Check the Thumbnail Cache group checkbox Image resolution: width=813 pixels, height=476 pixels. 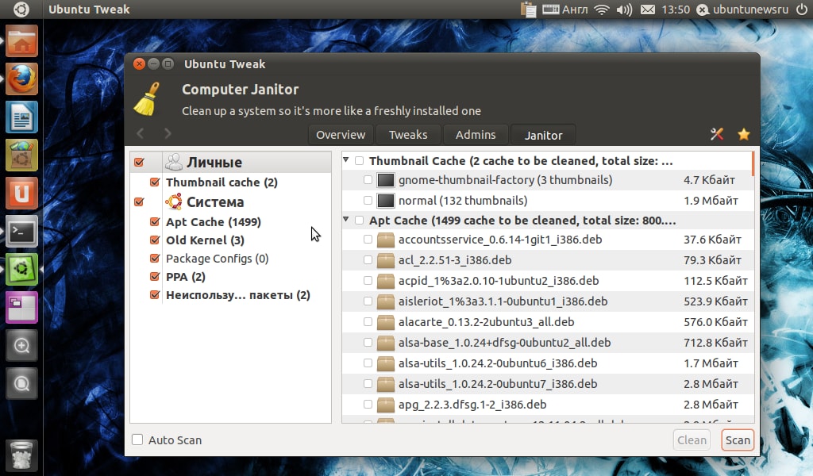(360, 160)
